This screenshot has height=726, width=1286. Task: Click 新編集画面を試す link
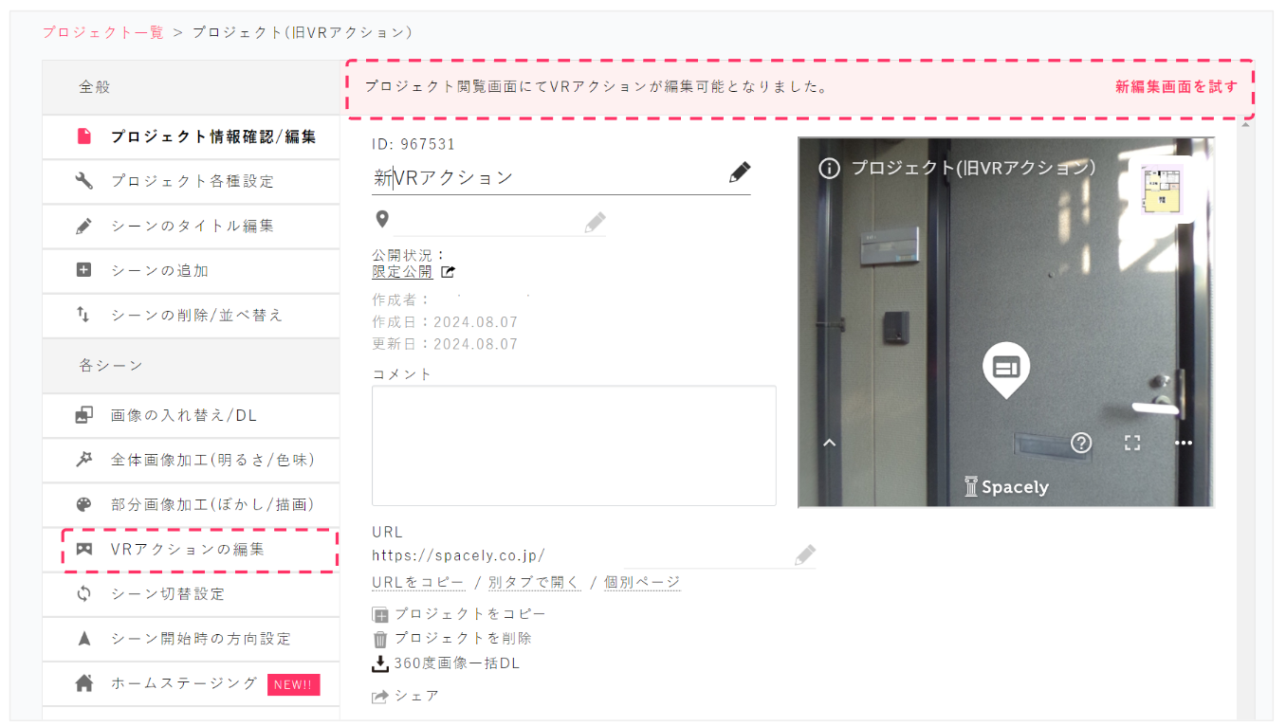pyautogui.click(x=1176, y=86)
